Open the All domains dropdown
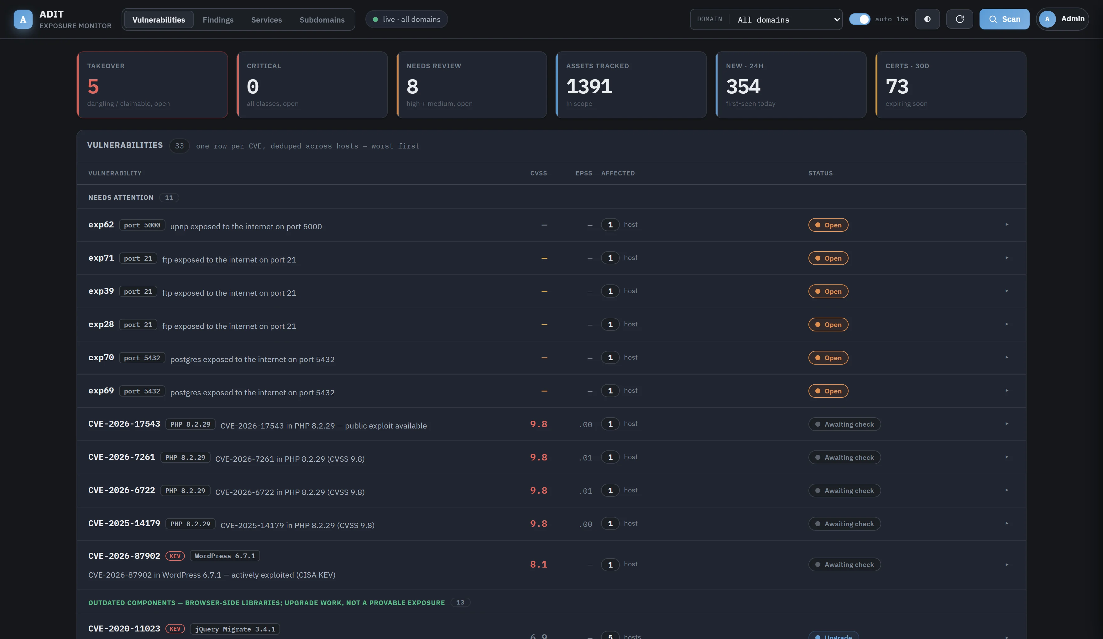The image size is (1103, 639). coord(766,19)
